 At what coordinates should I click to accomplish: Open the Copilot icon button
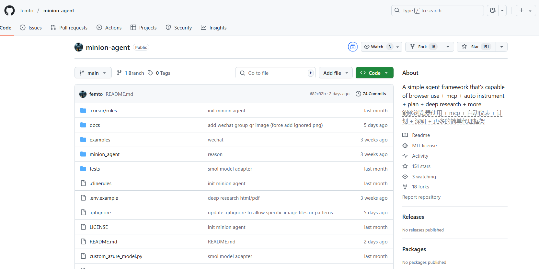click(x=493, y=10)
